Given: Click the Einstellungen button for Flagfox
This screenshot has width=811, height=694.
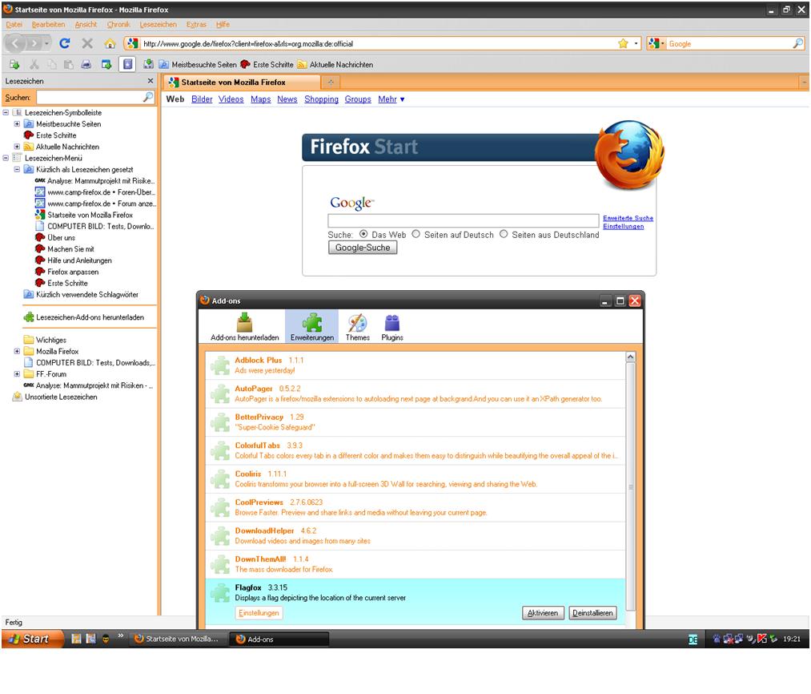Looking at the screenshot, I should coord(259,613).
